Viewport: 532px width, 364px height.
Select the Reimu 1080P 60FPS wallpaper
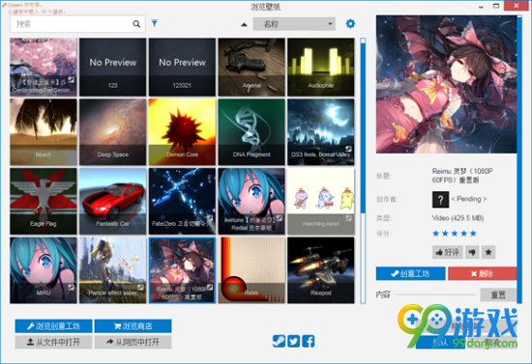tap(182, 270)
